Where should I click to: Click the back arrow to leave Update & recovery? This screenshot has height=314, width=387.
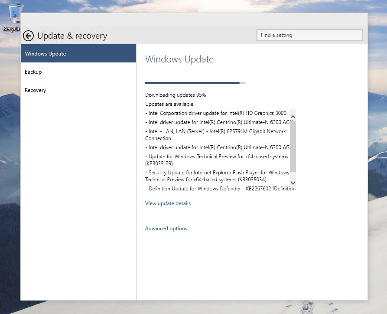click(x=28, y=36)
